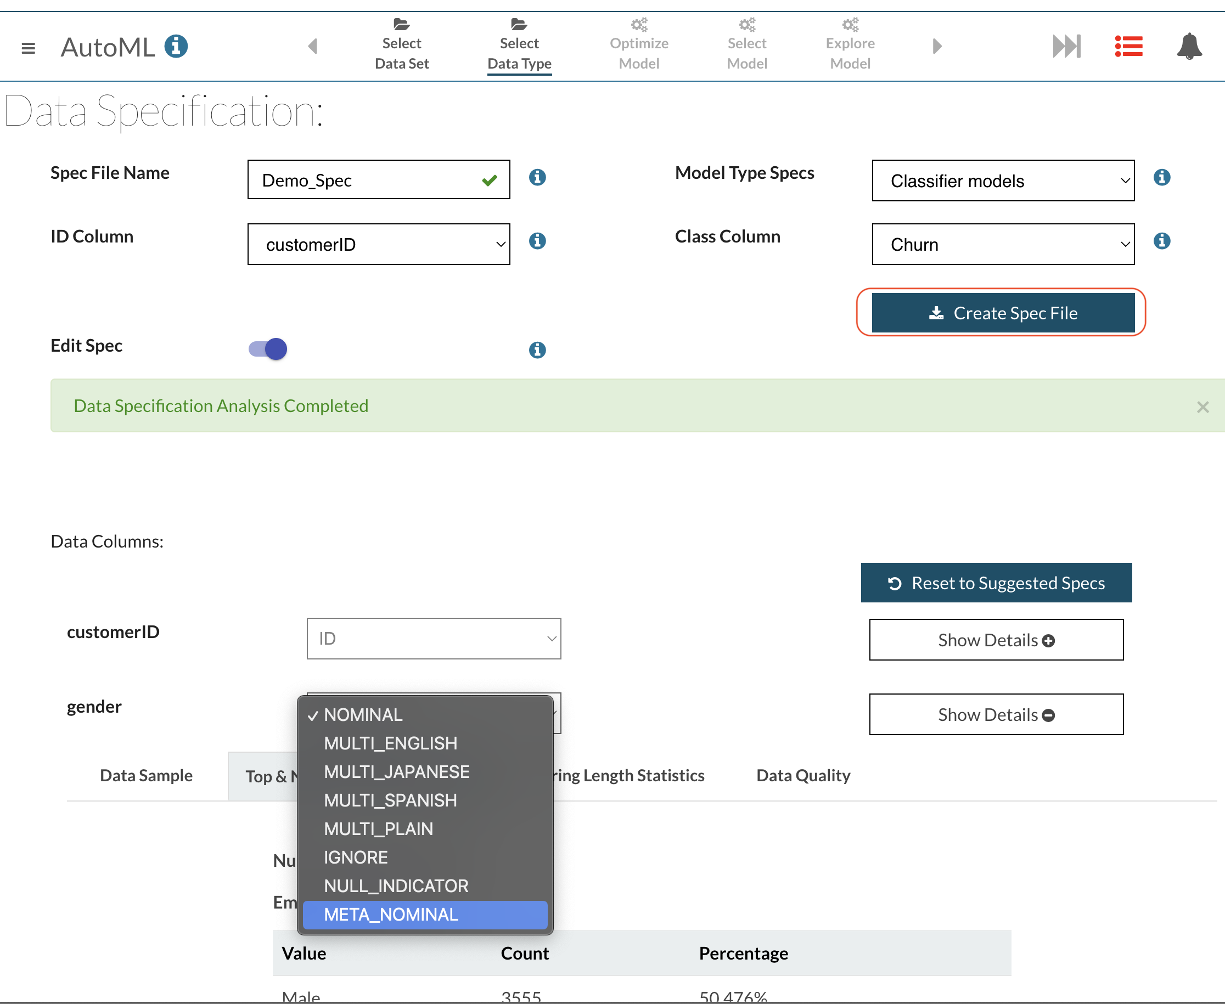Click the right arrow step navigator
Screen dimensions: 1225x1004
point(937,46)
